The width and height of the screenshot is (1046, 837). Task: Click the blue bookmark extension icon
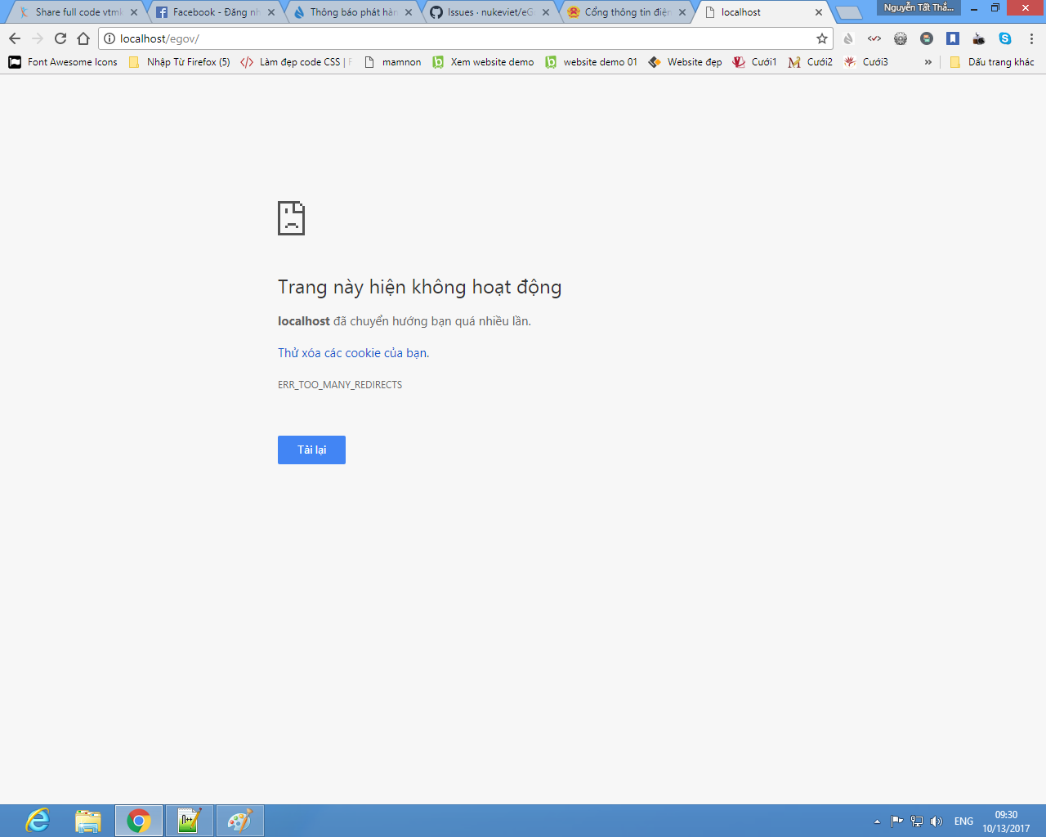point(952,38)
